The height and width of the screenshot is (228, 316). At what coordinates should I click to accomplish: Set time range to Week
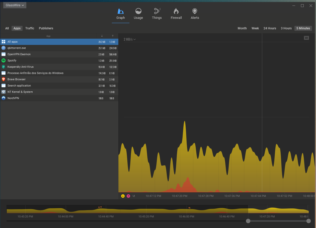point(255,28)
